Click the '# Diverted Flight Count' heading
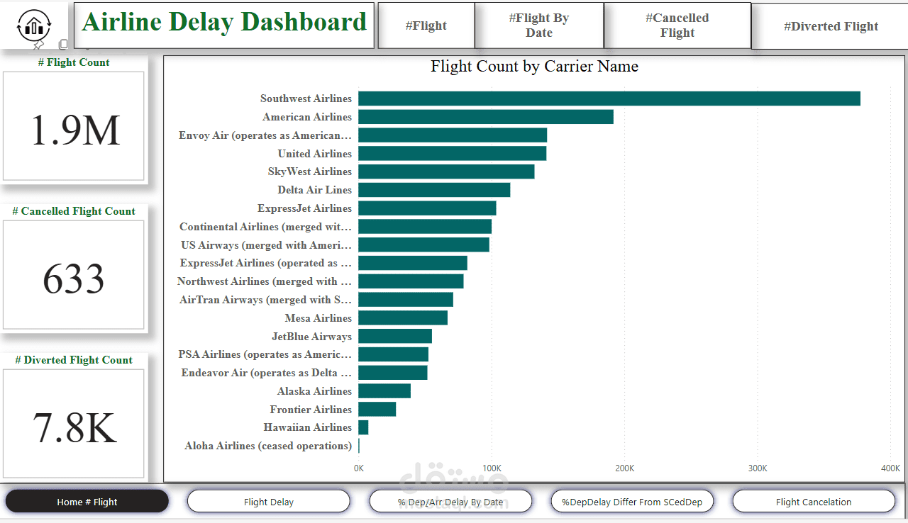Image resolution: width=908 pixels, height=523 pixels. [x=74, y=360]
